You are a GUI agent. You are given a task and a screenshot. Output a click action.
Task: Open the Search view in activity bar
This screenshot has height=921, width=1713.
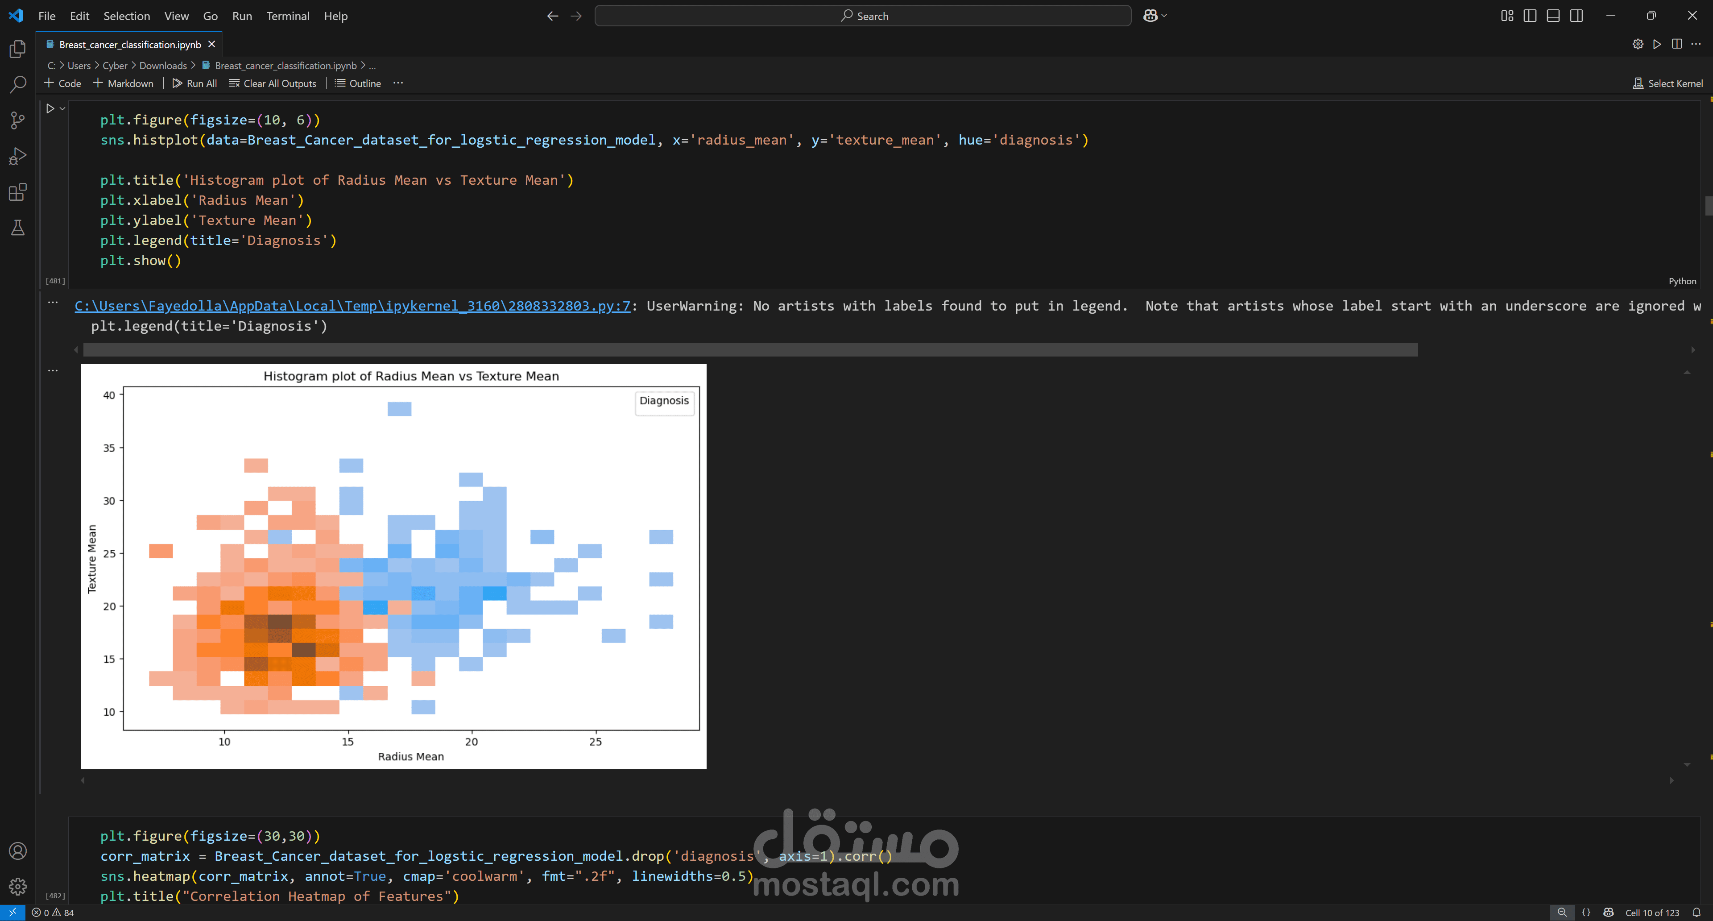[18, 84]
